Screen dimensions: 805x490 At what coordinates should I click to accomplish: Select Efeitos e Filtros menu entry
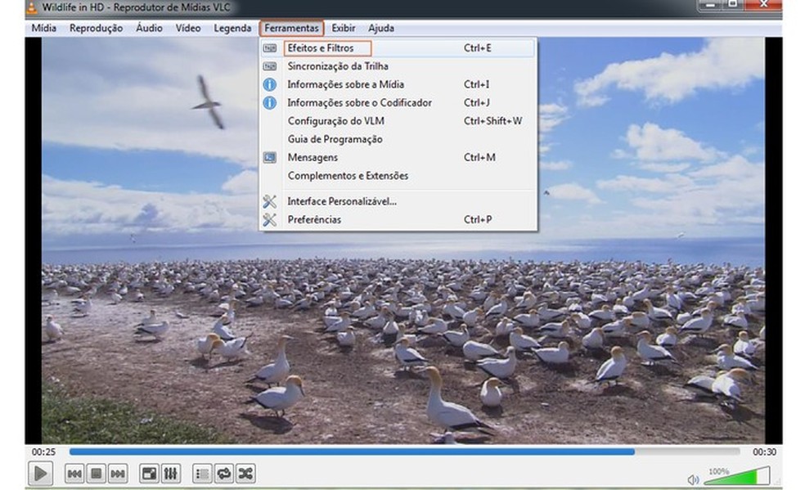[x=321, y=48]
